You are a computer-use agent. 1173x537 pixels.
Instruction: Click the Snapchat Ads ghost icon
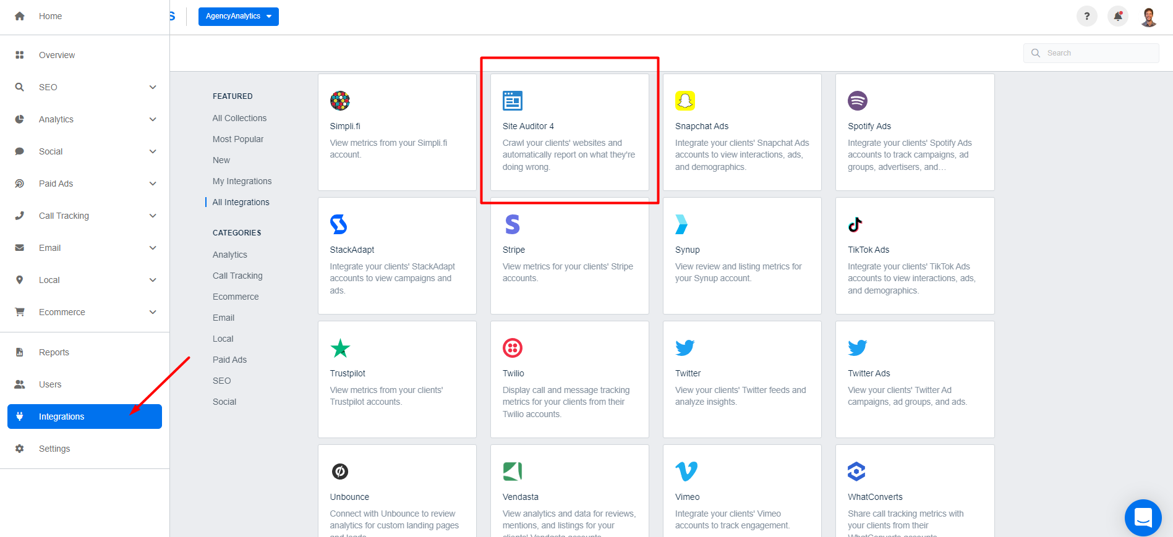(x=685, y=101)
